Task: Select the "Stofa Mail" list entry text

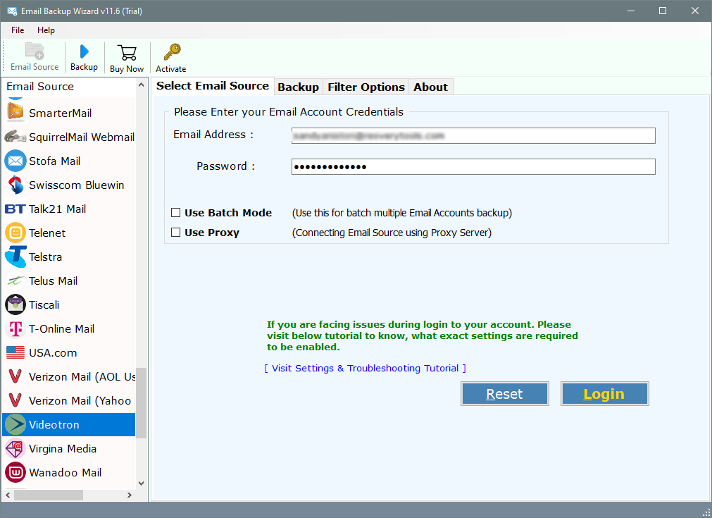Action: (x=54, y=161)
